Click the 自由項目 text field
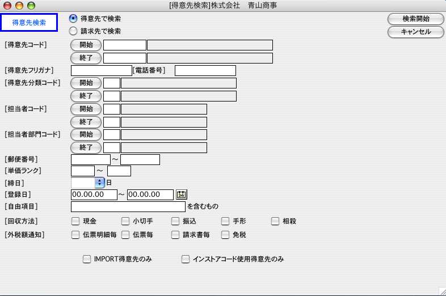Viewport: 446px width, 296px height. [x=128, y=206]
